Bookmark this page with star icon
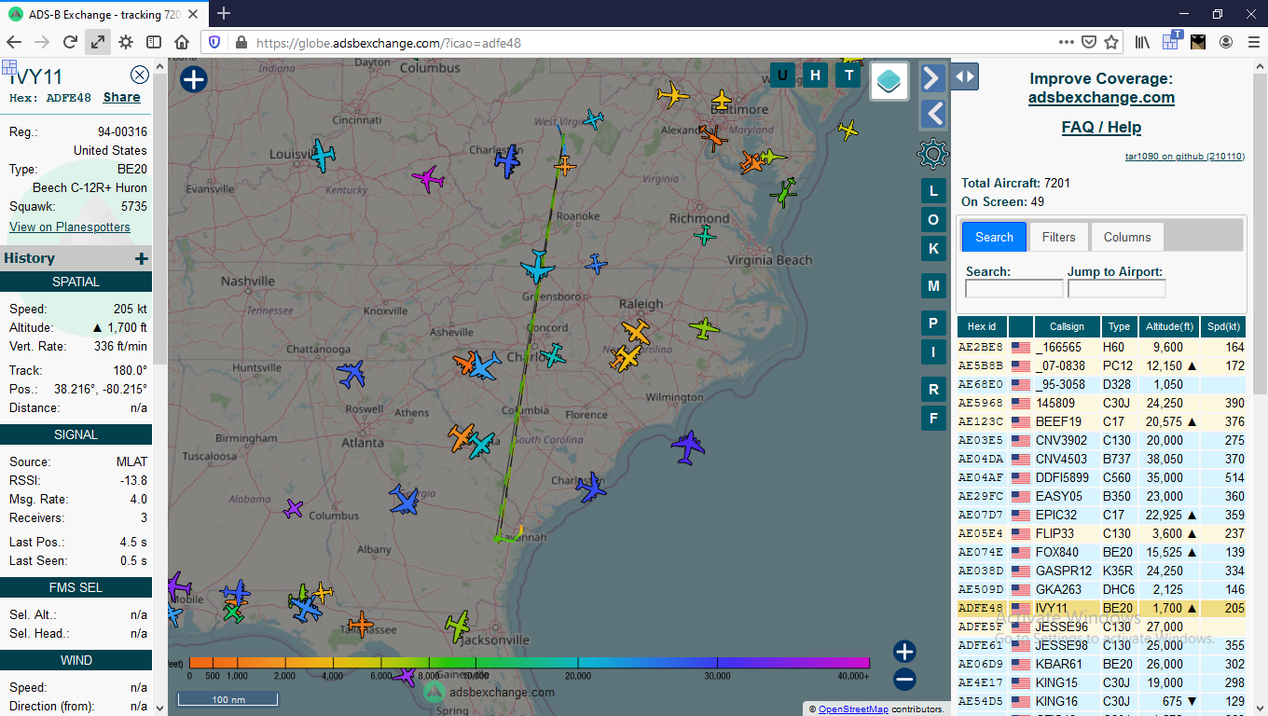Viewport: 1268px width, 716px height. [x=1111, y=42]
